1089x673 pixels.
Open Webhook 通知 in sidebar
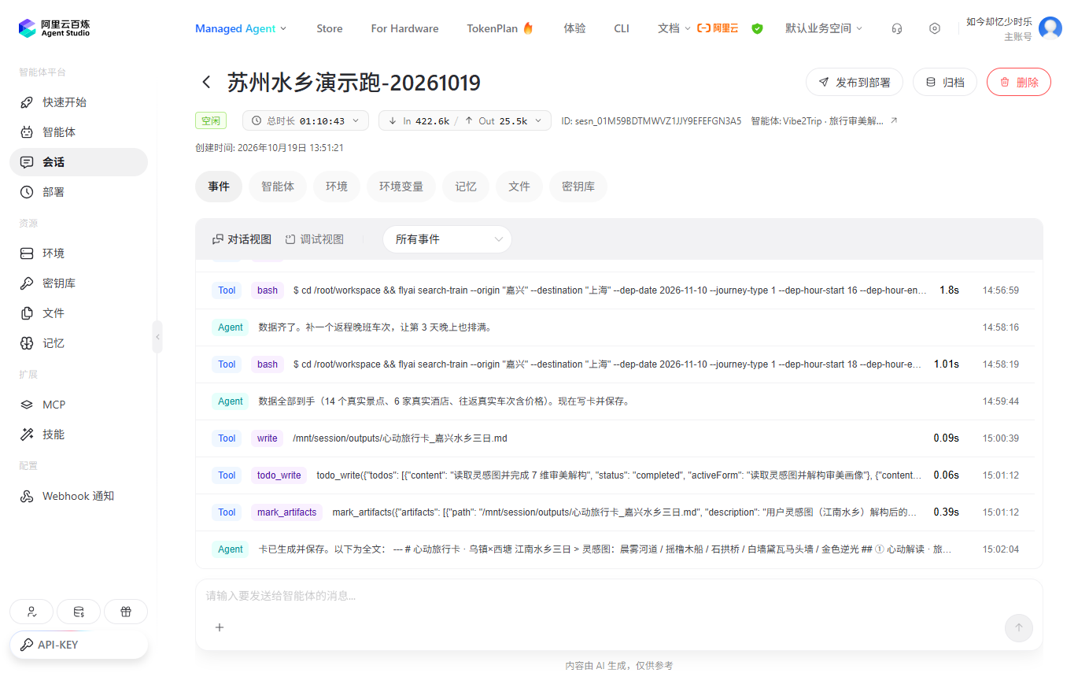(79, 496)
